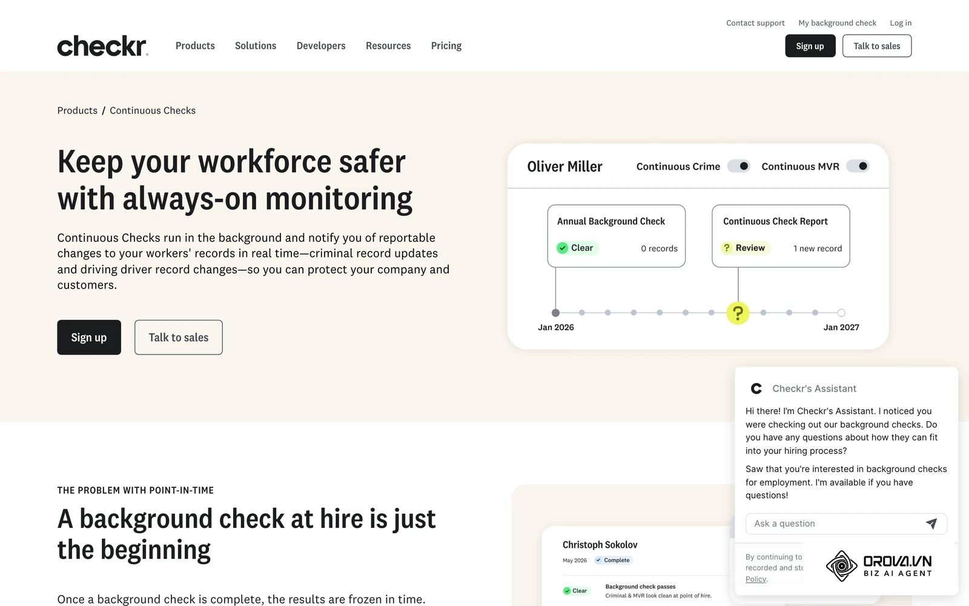This screenshot has height=606, width=969.
Task: Click the Christoph Sokolov name
Action: point(600,545)
